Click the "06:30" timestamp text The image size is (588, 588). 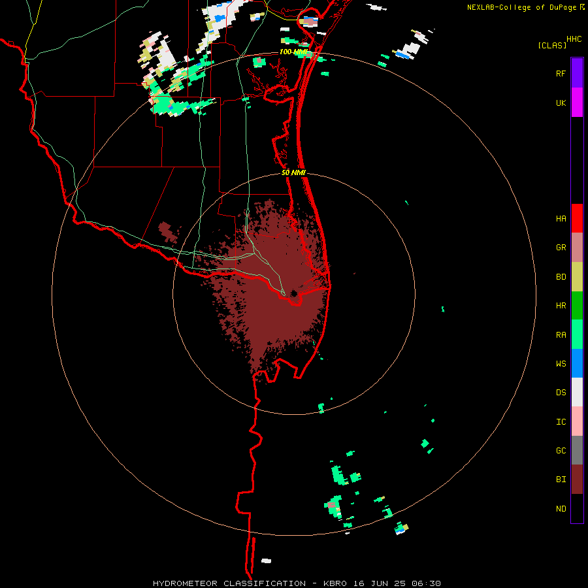pos(425,583)
